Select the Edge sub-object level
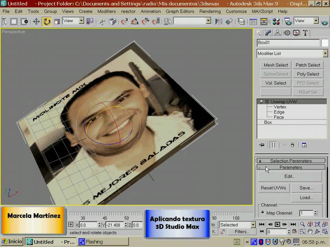The image size is (330, 247). [279, 112]
